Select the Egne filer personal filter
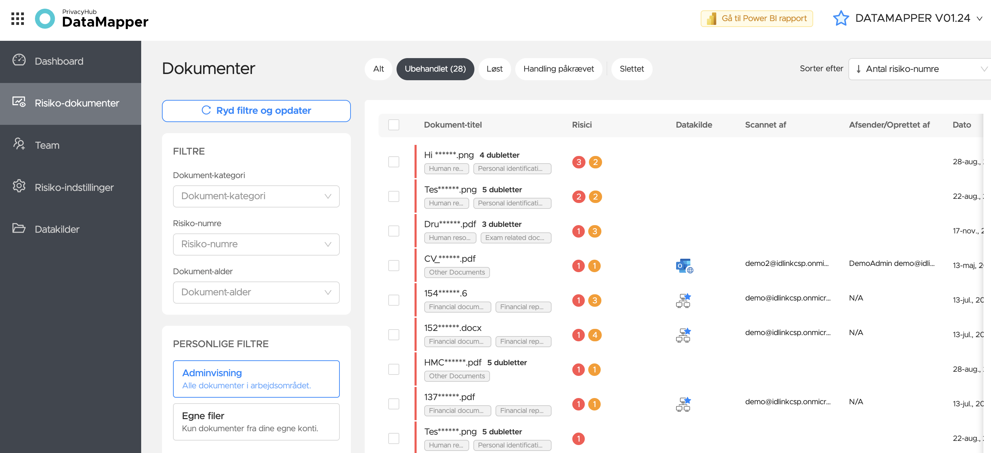This screenshot has height=453, width=991. coord(256,422)
